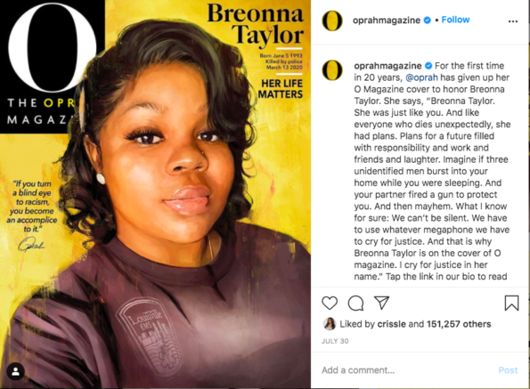Share the post using paper plane icon

pos(381,303)
